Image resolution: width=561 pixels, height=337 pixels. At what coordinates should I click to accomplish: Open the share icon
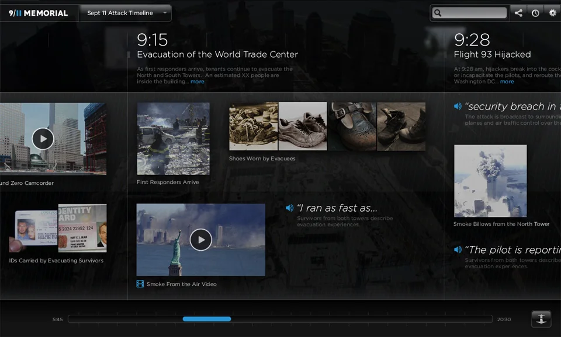518,13
